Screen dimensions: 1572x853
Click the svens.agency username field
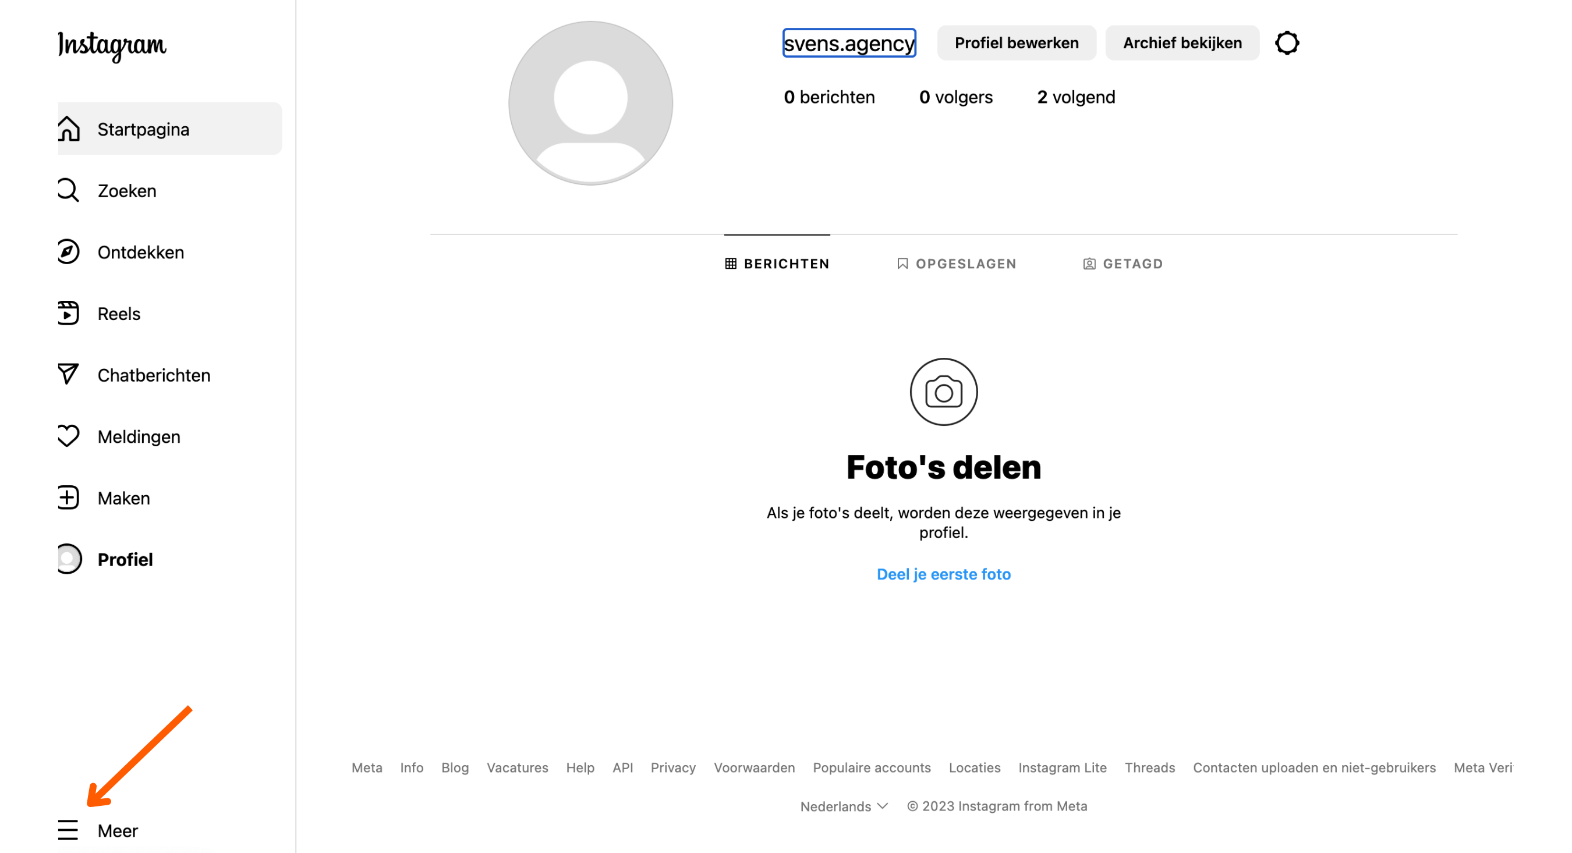849,42
